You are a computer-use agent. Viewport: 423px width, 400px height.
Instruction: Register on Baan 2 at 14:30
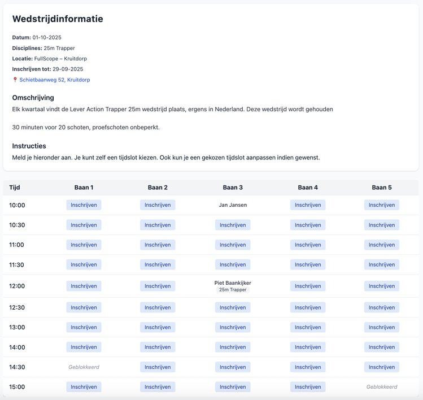(158, 367)
